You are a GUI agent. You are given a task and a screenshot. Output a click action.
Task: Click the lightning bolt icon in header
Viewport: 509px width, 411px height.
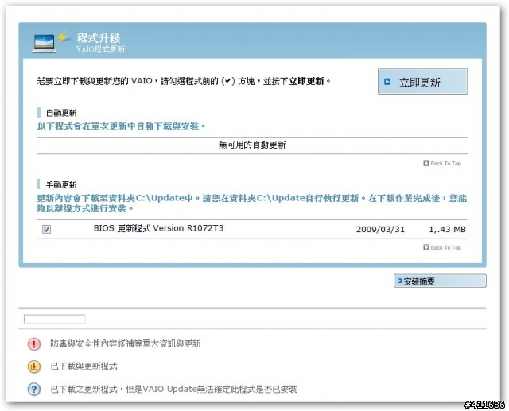[x=62, y=37]
